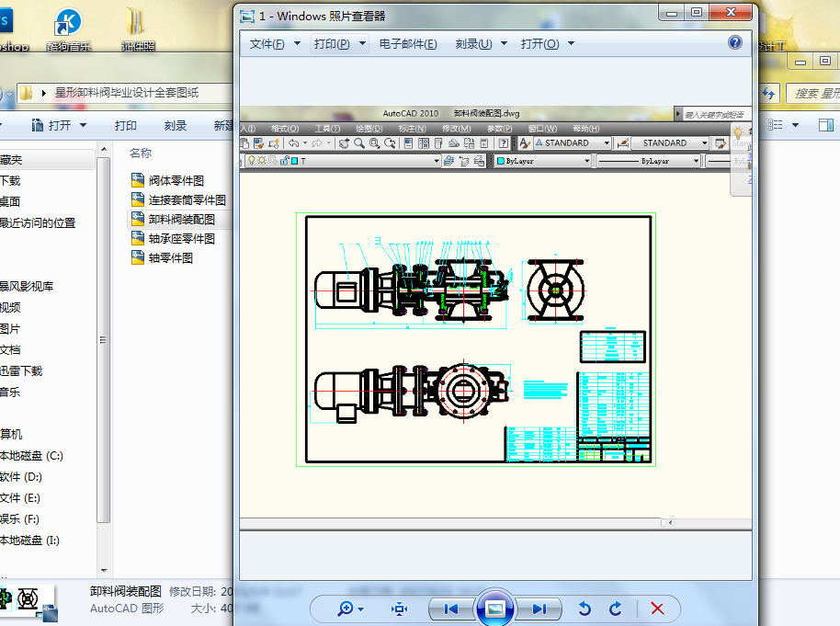This screenshot has width=840, height=626.
Task: Expand the breadcrumb arrow in address bar
Action: click(x=44, y=93)
